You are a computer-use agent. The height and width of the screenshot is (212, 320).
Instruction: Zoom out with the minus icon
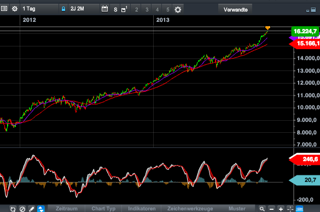pos(271,209)
